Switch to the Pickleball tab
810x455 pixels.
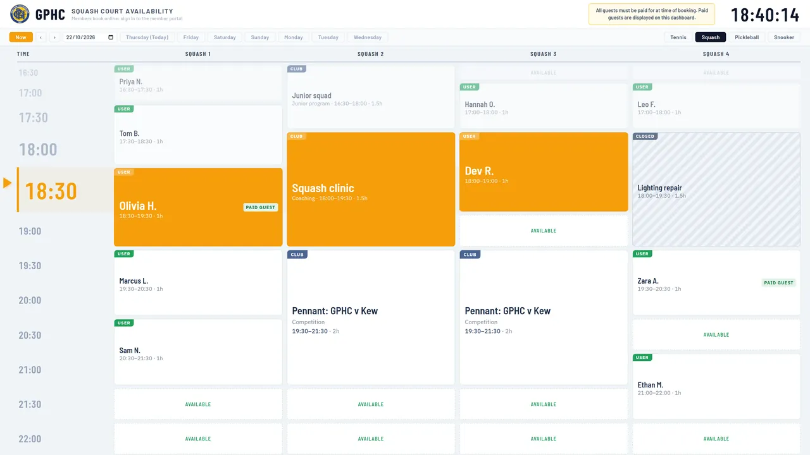pos(747,37)
